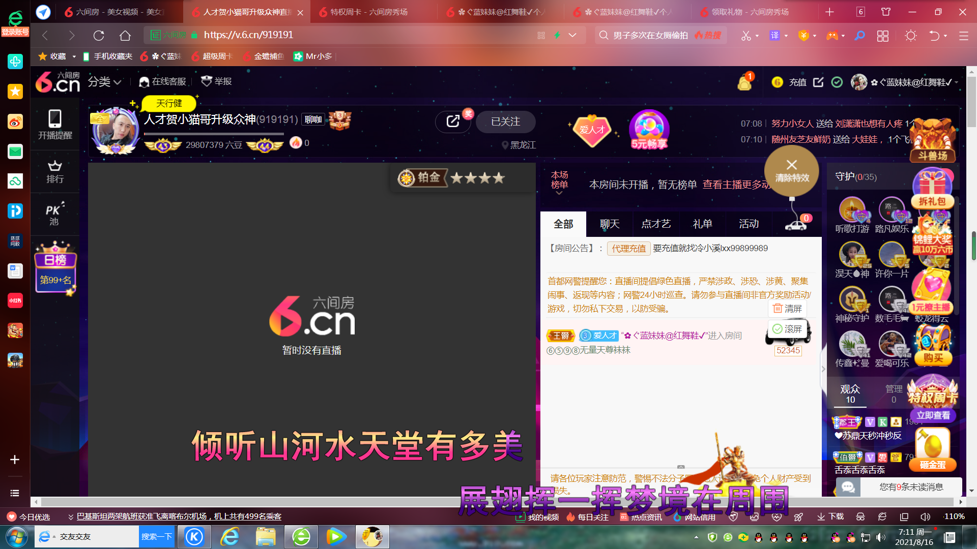Open the 拆礼包 gift box icon
Screen dimensions: 977x549
click(x=932, y=189)
